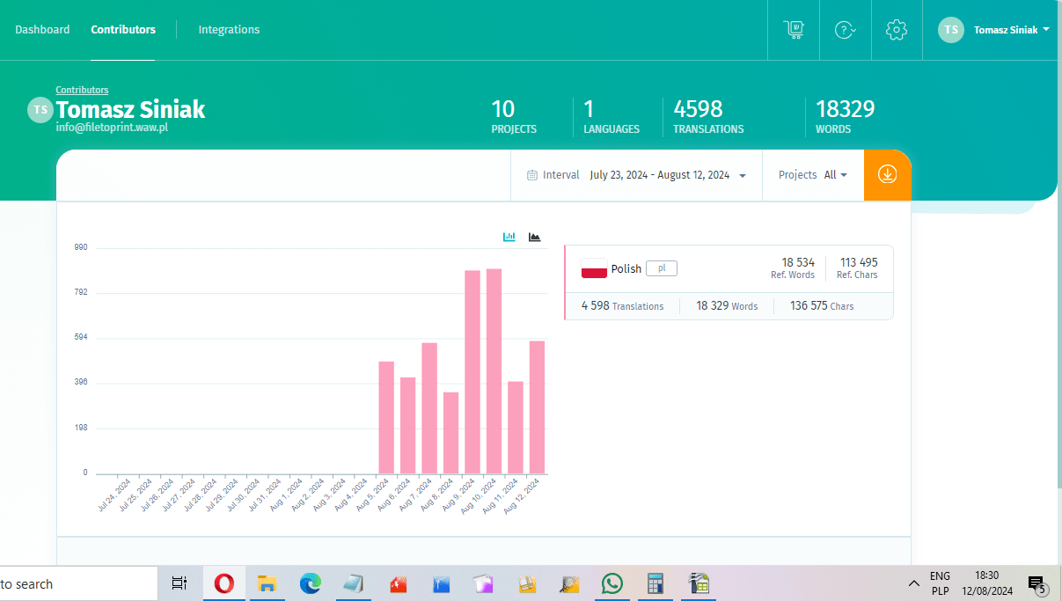Switch chart to bar chart view

pos(509,237)
